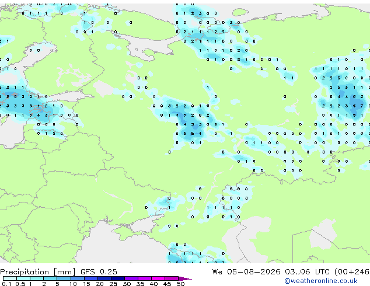Select the 45–50 mm legend swatch
Screen dimensions: 370x286
(x=172, y=278)
